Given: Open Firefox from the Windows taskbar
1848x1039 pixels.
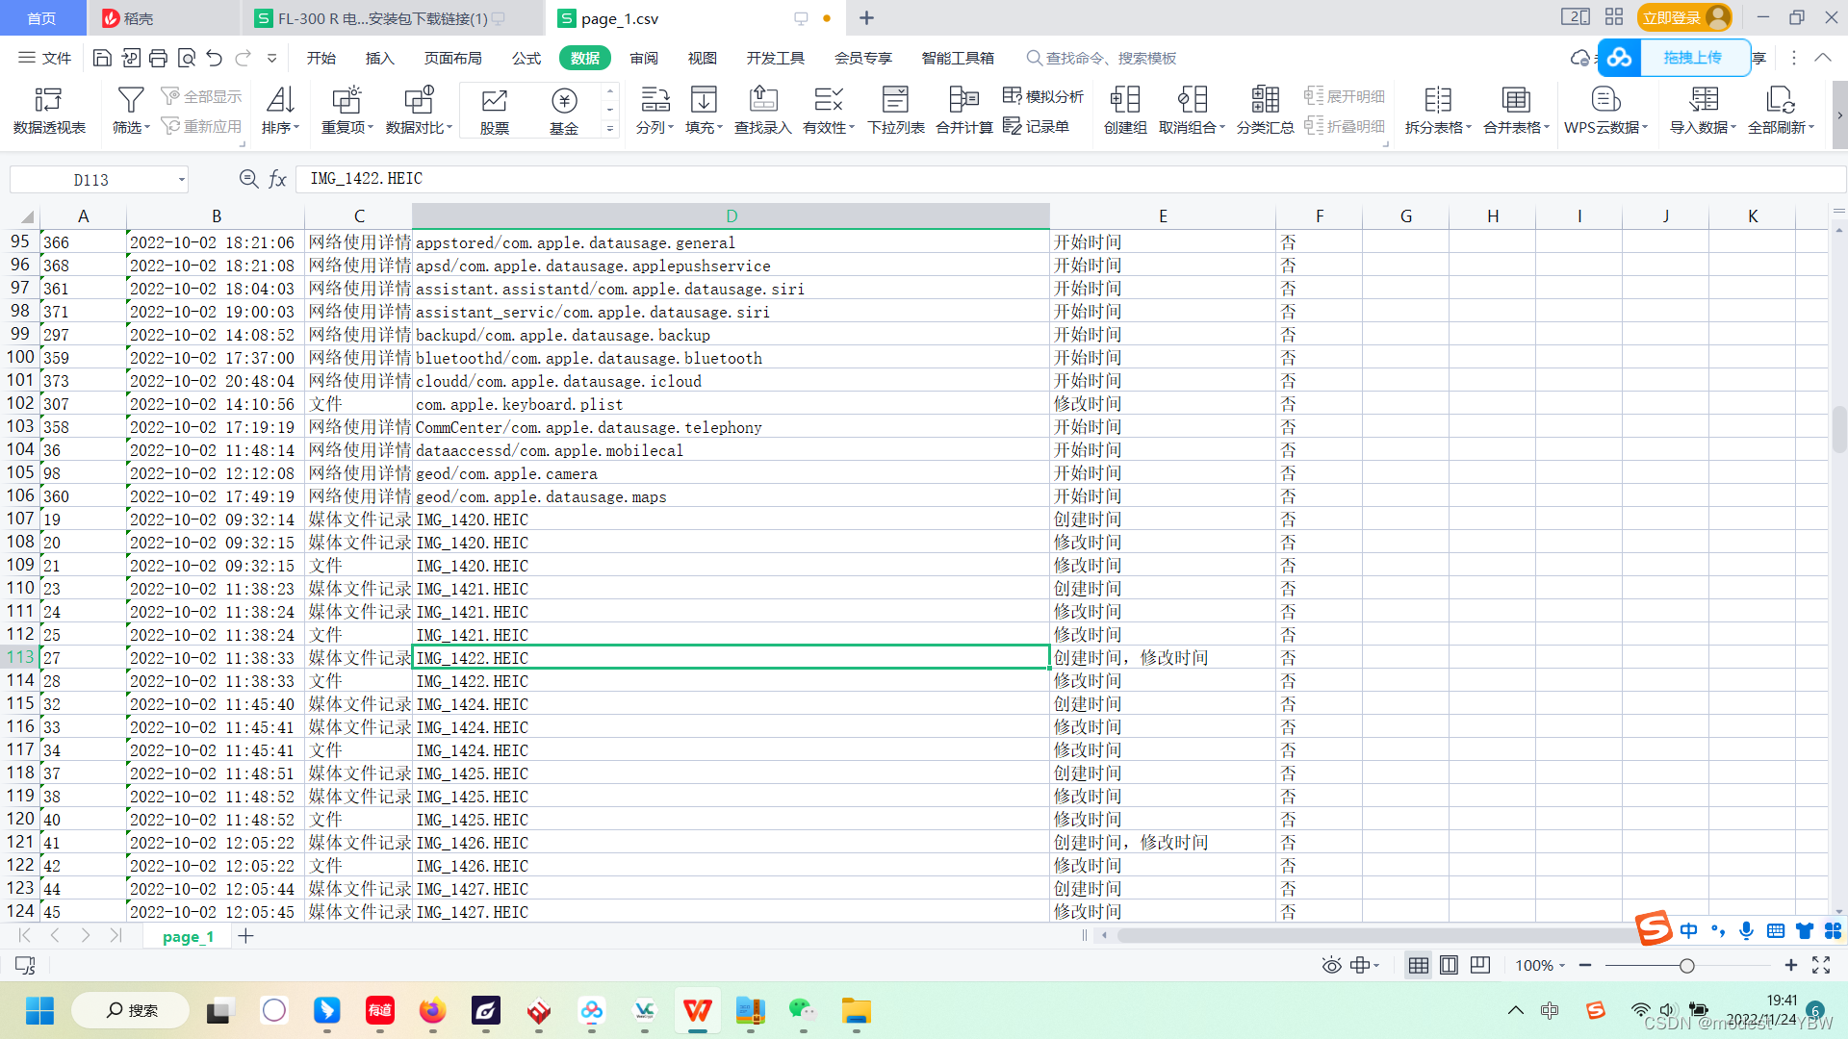Looking at the screenshot, I should (x=432, y=1010).
